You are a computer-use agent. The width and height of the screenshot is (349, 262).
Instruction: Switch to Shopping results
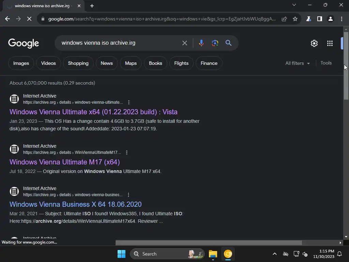[78, 63]
